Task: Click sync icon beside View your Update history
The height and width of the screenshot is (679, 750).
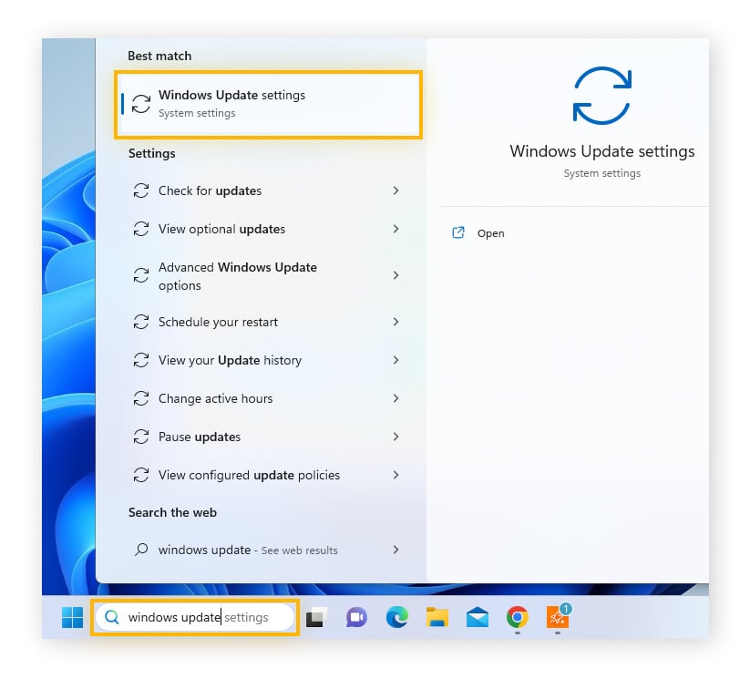Action: coord(141,360)
